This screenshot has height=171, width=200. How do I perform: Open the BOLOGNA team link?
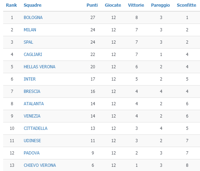(x=33, y=18)
